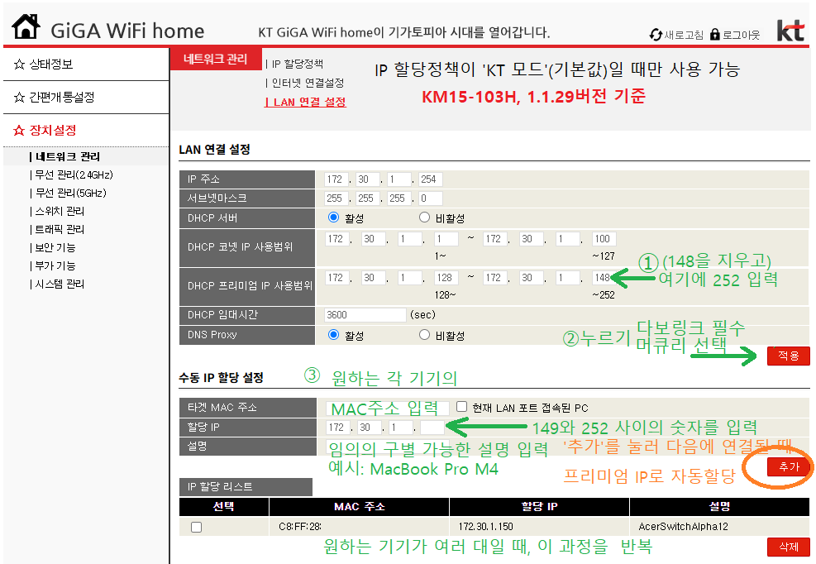Screen dimensions: 816x564
Task: Check 현재 LAN 포트 접속된 PC checkbox
Action: coord(461,406)
